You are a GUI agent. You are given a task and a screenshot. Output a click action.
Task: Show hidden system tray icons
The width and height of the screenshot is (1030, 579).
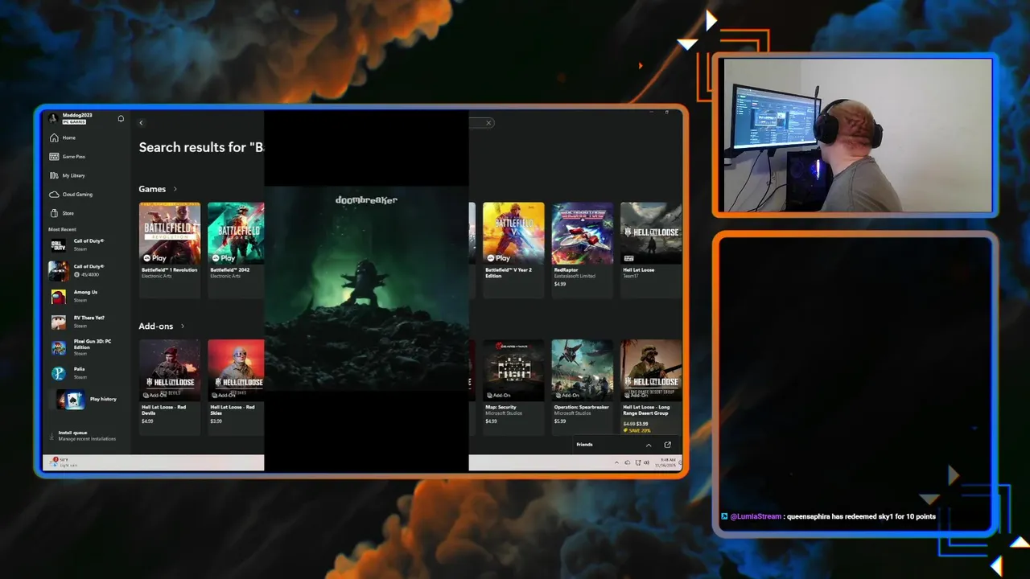coord(616,462)
